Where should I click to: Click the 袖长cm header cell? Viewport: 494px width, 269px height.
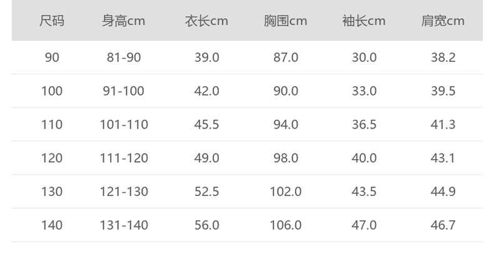364,21
